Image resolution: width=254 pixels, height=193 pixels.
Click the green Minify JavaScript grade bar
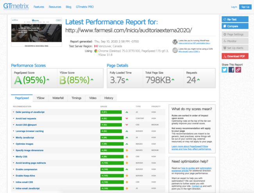[112, 138]
